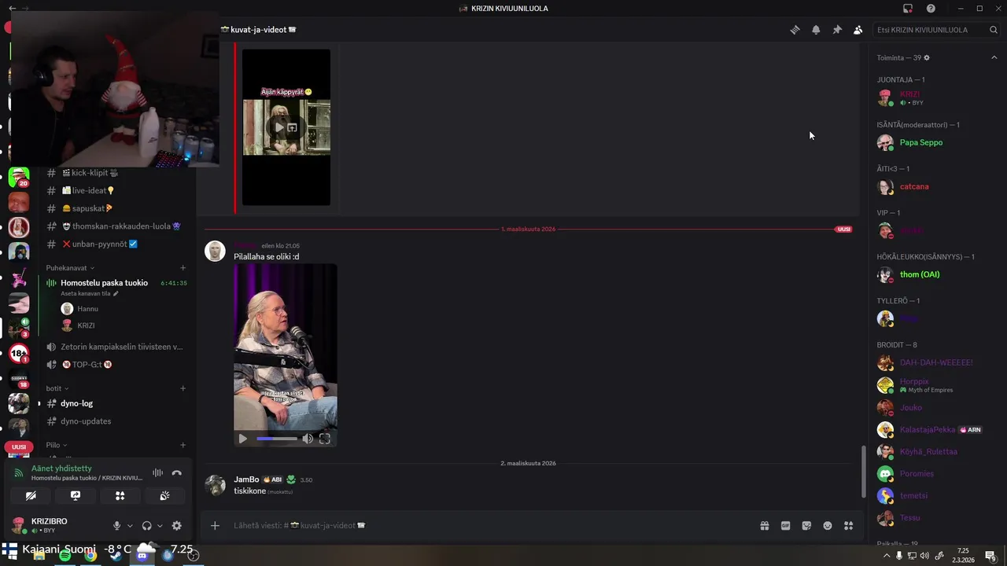The width and height of the screenshot is (1007, 566).
Task: Open the Threads icon in channel header
Action: click(x=795, y=30)
